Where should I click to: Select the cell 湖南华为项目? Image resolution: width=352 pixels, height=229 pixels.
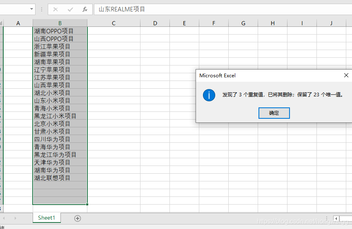[x=60, y=170]
